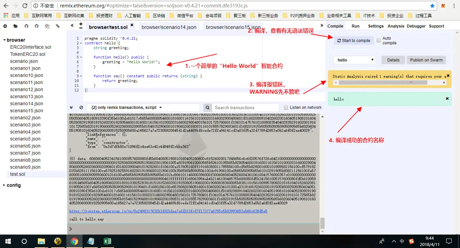The image size is (460, 248).
Task: Fold the function say() block
Action: 81,76
